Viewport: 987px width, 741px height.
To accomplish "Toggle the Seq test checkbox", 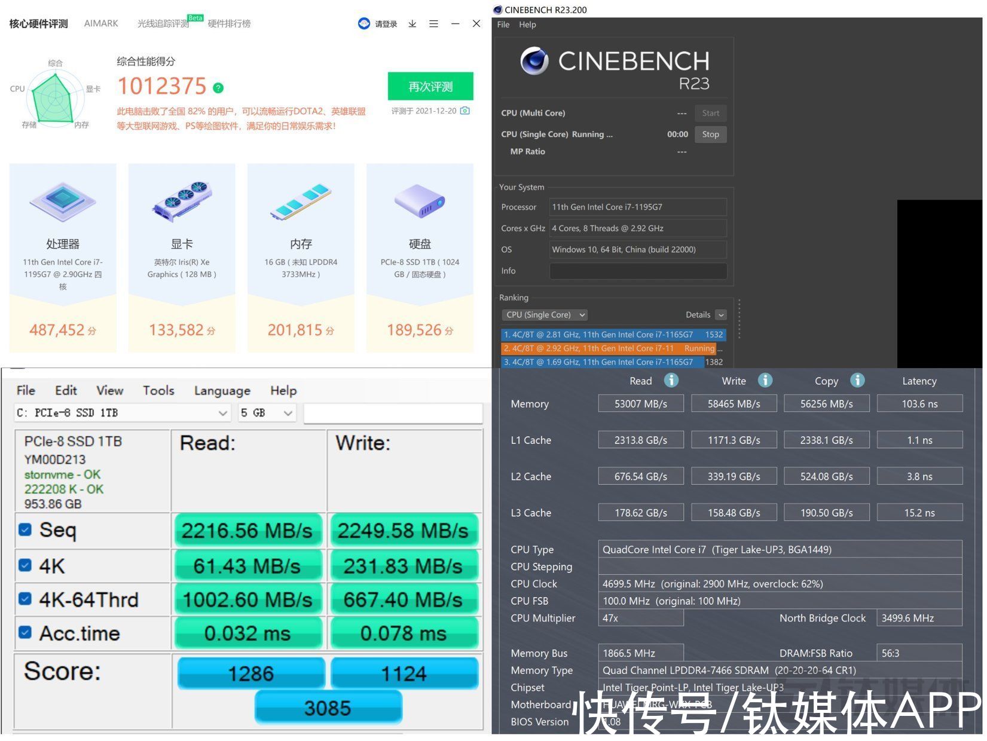I will point(25,529).
